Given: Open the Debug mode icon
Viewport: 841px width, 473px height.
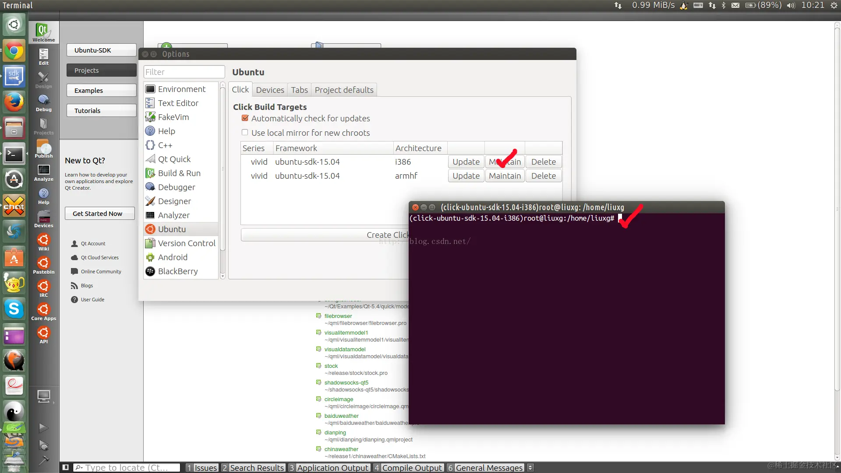Looking at the screenshot, I should [43, 102].
